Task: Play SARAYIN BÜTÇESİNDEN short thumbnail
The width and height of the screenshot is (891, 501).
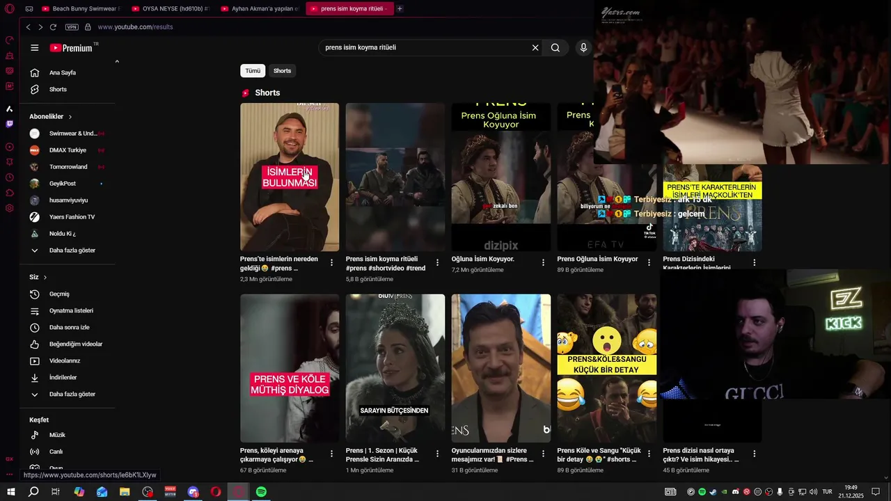Action: [395, 368]
